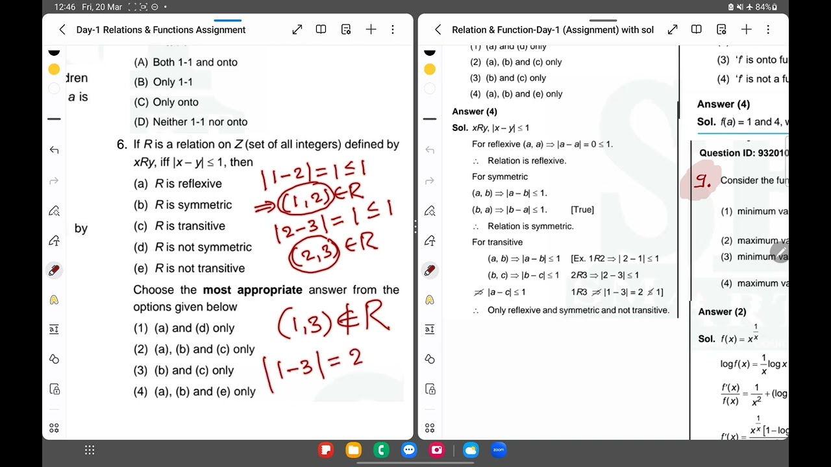831x467 pixels.
Task: Select the yellow highlighter in left toolbar
Action: pyautogui.click(x=54, y=300)
